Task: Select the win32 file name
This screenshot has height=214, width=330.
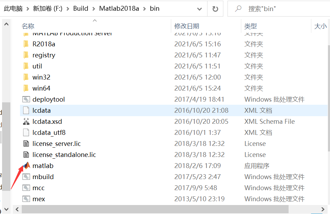Action: click(x=41, y=77)
